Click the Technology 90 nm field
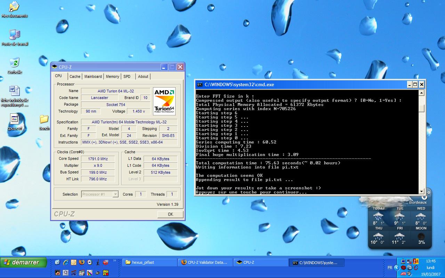Viewport: 445px width, 278px height. point(91,111)
